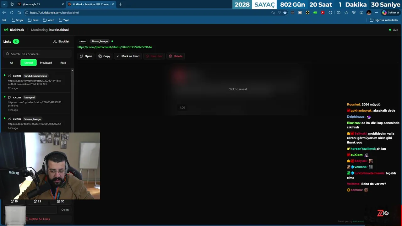Click the Live status indicator
Viewport: 402px width, 226px height.
point(394,30)
